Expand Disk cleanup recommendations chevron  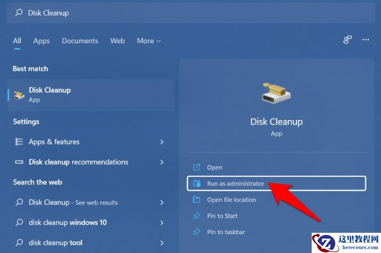(x=162, y=162)
